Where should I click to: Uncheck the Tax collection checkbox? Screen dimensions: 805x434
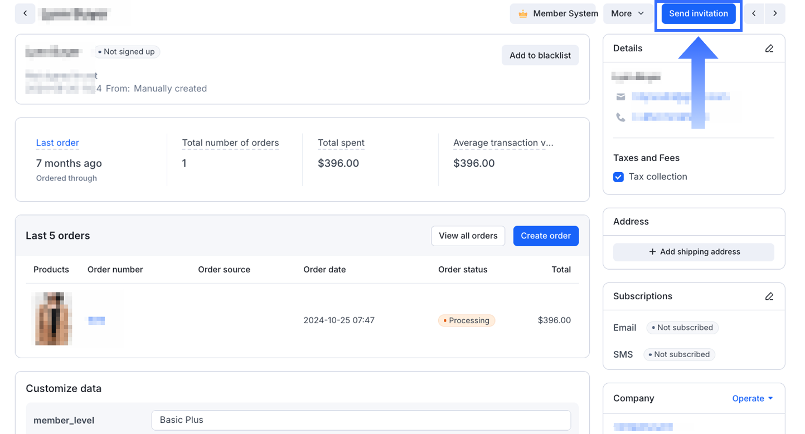618,177
